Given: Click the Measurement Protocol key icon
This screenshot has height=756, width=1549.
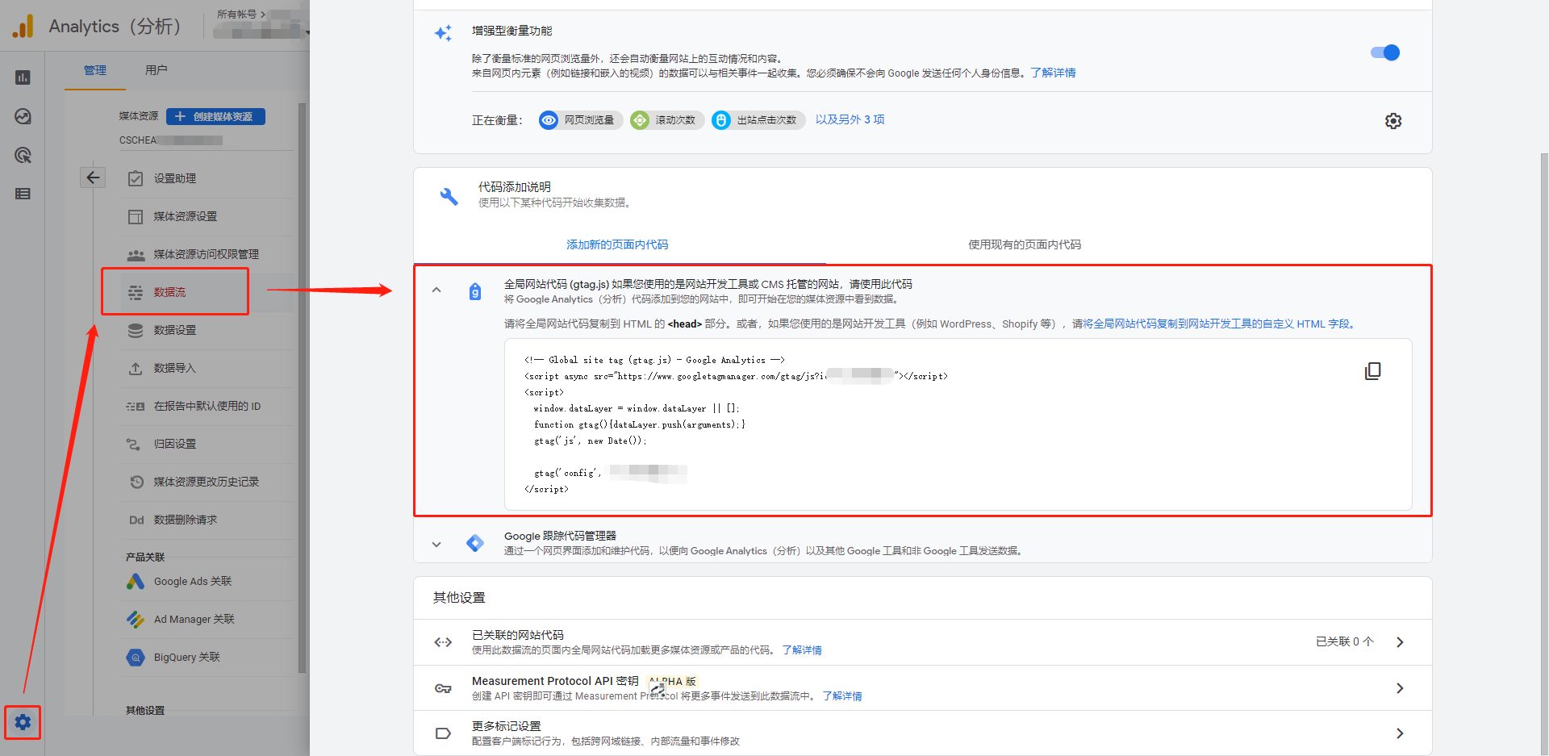Looking at the screenshot, I should tap(443, 688).
